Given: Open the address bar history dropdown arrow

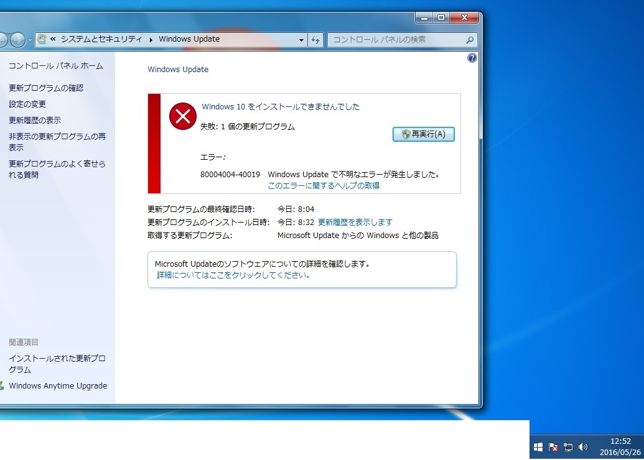Looking at the screenshot, I should [301, 40].
